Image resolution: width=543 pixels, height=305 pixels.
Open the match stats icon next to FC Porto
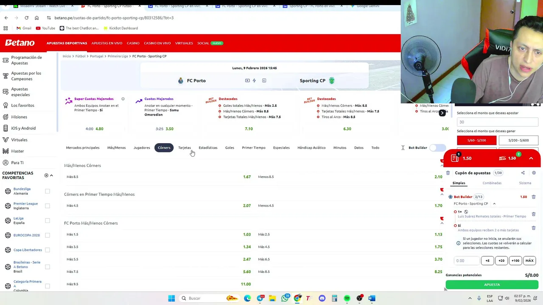tap(264, 80)
